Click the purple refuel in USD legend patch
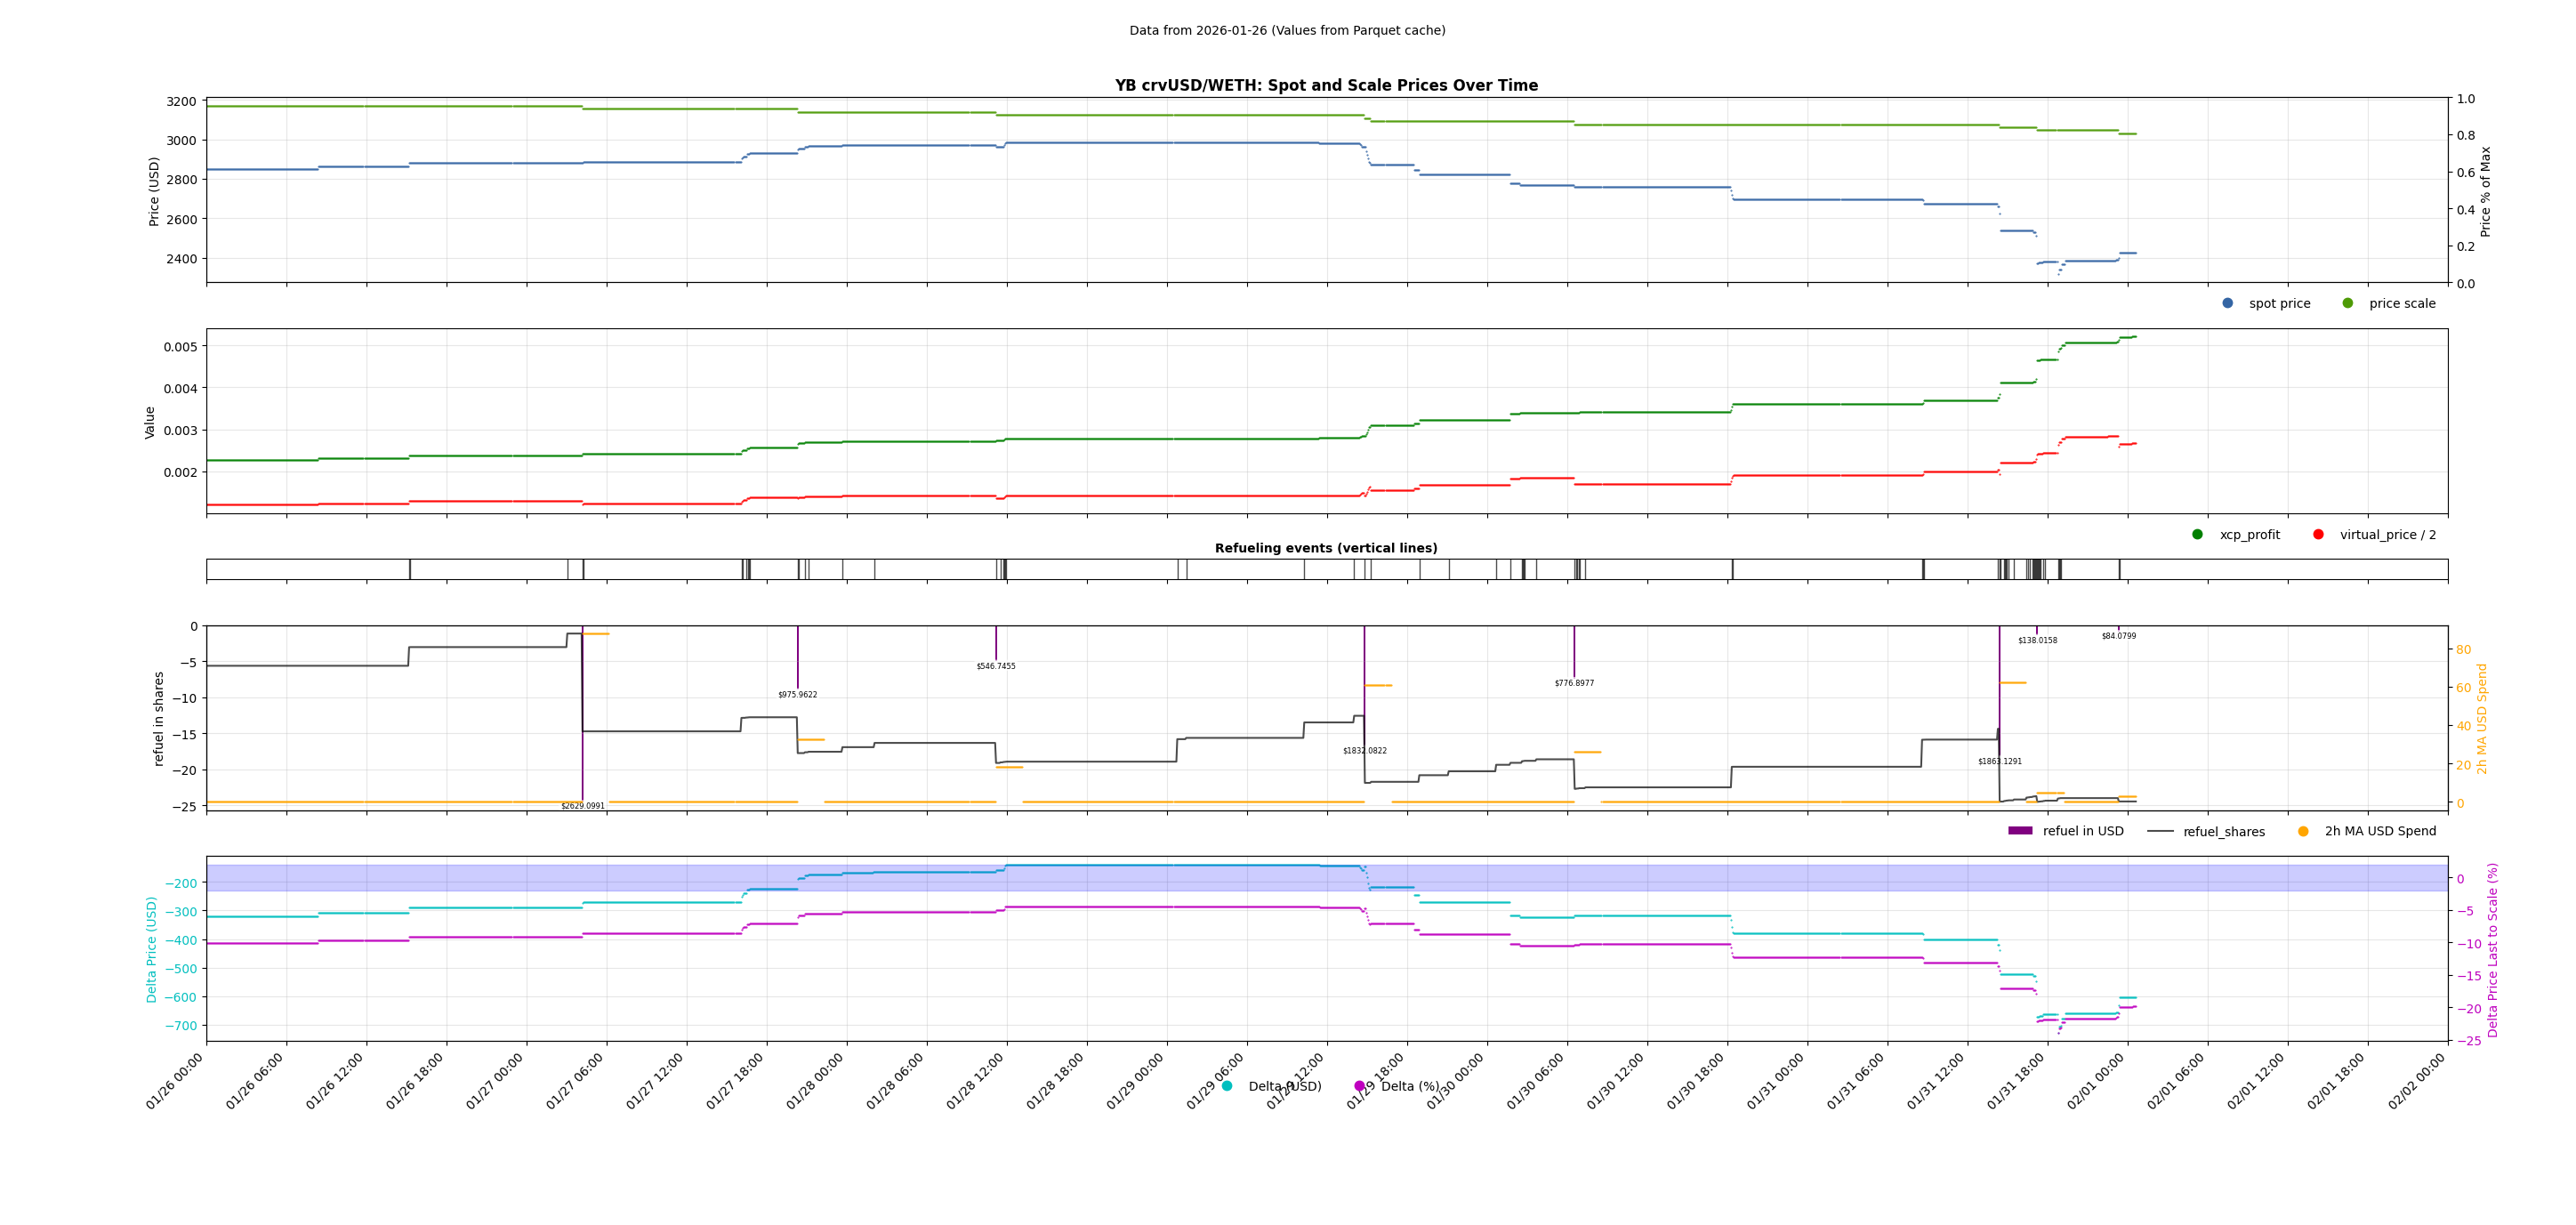Image resolution: width=2576 pixels, height=1225 pixels. tap(2020, 831)
